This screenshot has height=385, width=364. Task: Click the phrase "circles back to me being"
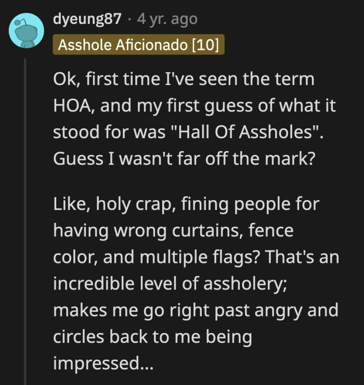pyautogui.click(x=152, y=337)
